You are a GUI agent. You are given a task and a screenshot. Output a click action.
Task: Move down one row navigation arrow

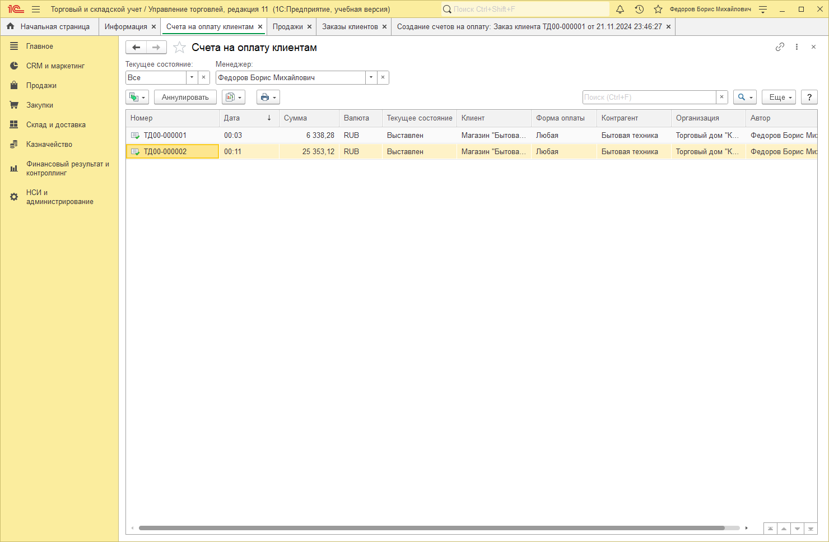[797, 529]
